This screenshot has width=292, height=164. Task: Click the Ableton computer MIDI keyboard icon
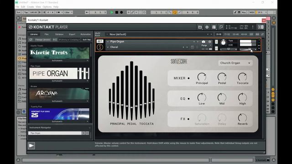click(x=239, y=12)
